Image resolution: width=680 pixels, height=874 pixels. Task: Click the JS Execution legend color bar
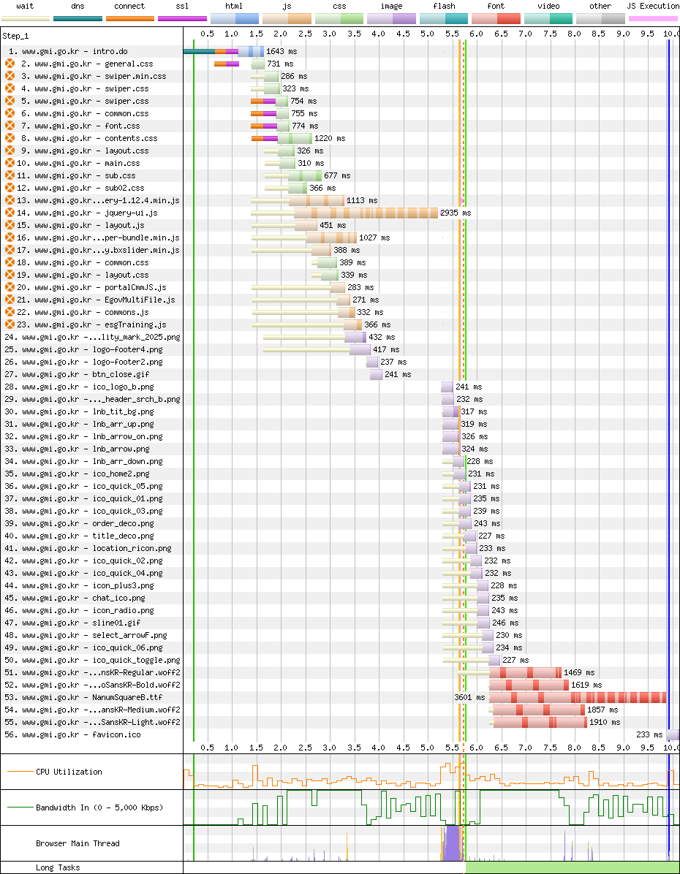pos(653,18)
